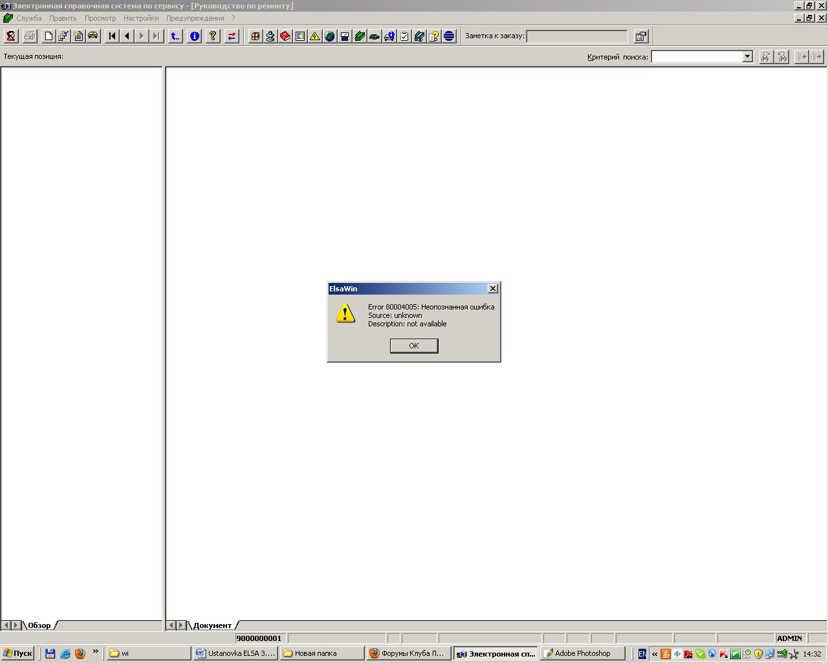Open the Настройки menu
The width and height of the screenshot is (828, 663).
point(141,18)
